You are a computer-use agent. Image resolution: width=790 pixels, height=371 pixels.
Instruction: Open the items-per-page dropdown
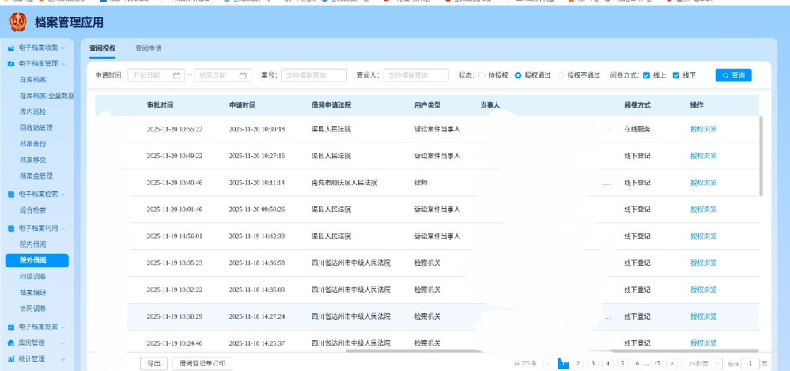tap(701, 364)
